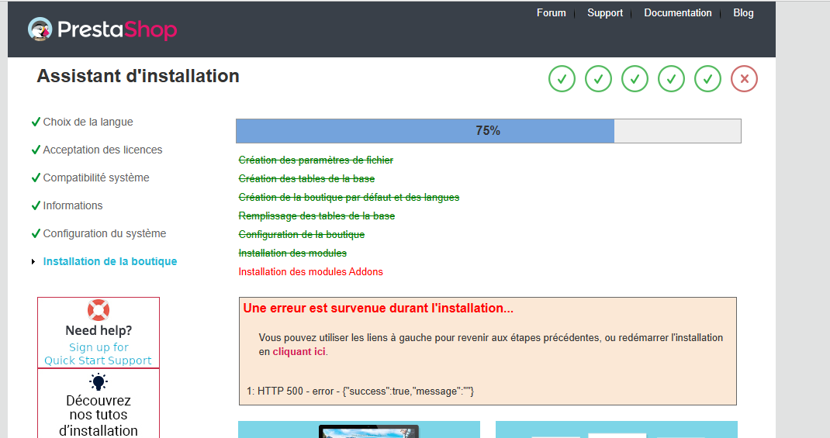830x438 pixels.
Task: Click the PrestaShop wordmark text
Action: point(117,29)
